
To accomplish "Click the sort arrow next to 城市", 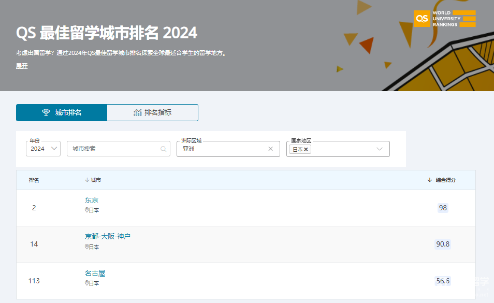I will click(x=87, y=180).
